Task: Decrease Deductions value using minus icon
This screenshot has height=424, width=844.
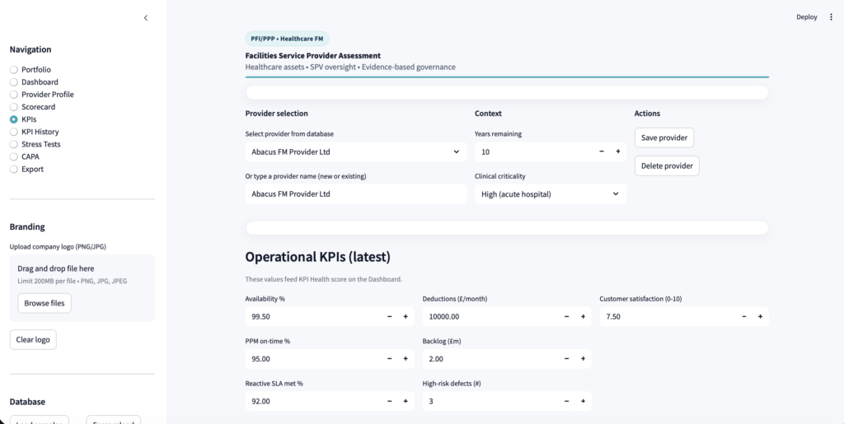Action: [566, 316]
